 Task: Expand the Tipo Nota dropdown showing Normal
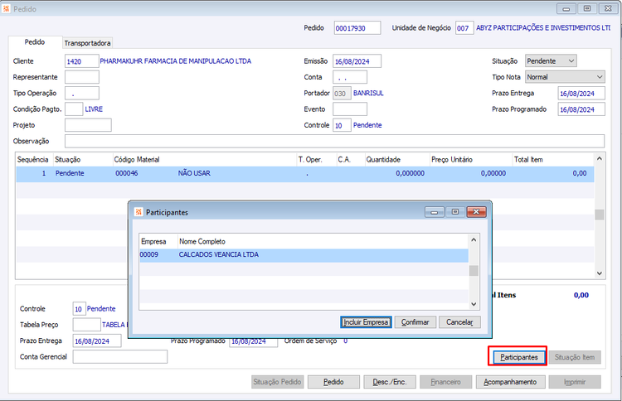[x=565, y=77]
